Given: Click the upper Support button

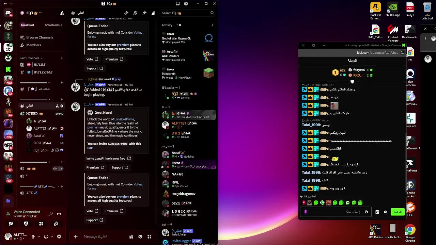Looking at the screenshot, I should 95,68.
